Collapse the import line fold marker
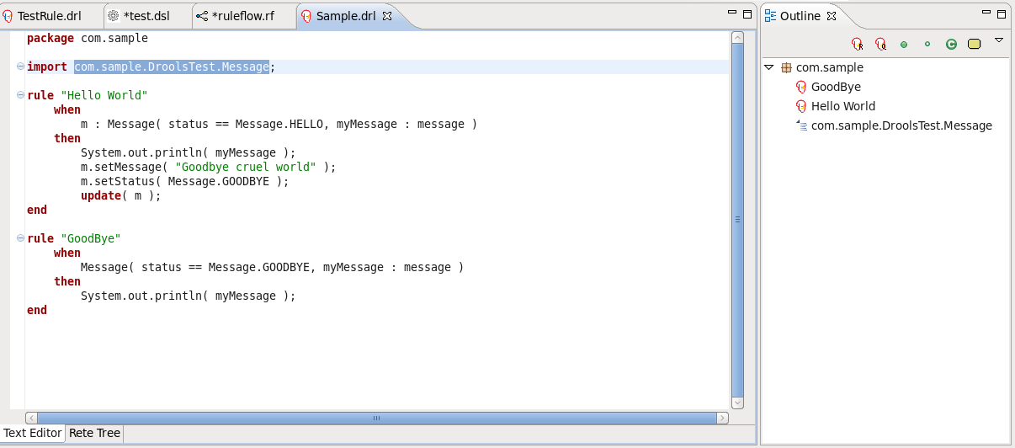Screen dimensions: 1015x448 (x=20, y=67)
